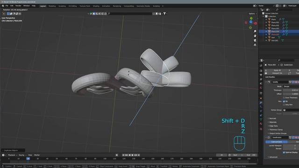The width and height of the screenshot is (299, 168).
Task: Open the Solidify Mode Simple dropdown
Action: [x=291, y=86]
